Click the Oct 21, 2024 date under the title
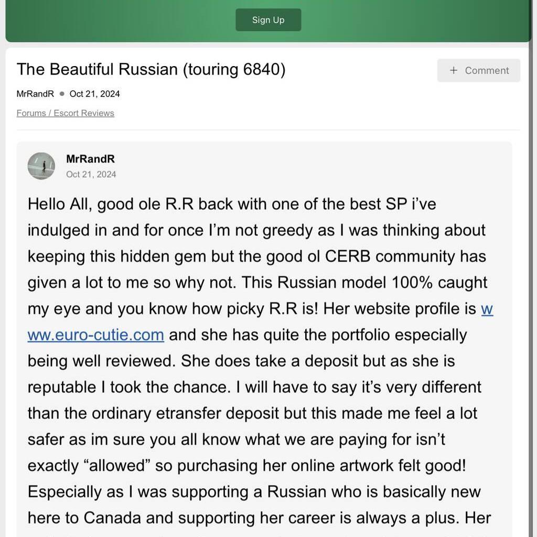Screen dimensions: 537x537 pos(94,94)
